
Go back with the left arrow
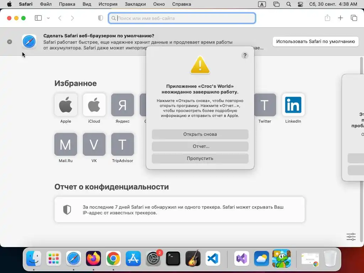60,18
